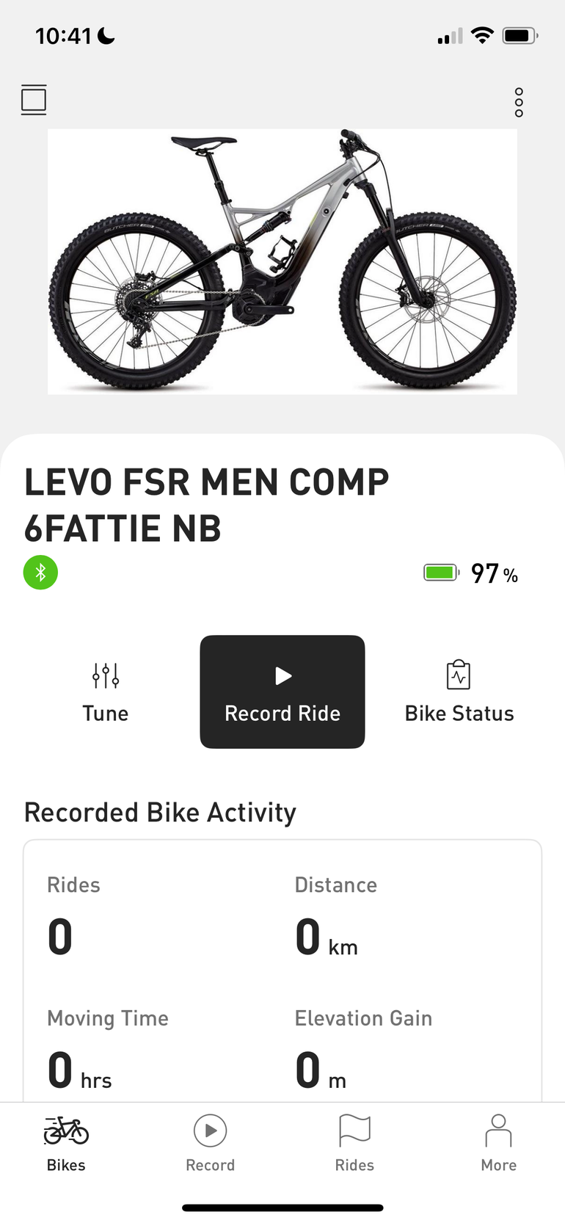This screenshot has width=565, height=1223.
Task: Tap the Recorded Bike Activity heading
Action: (160, 813)
